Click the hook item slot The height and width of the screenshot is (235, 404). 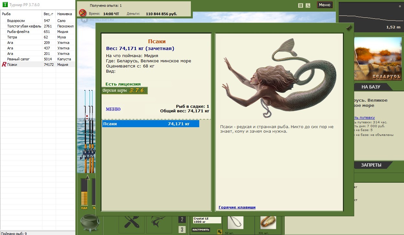(235, 222)
